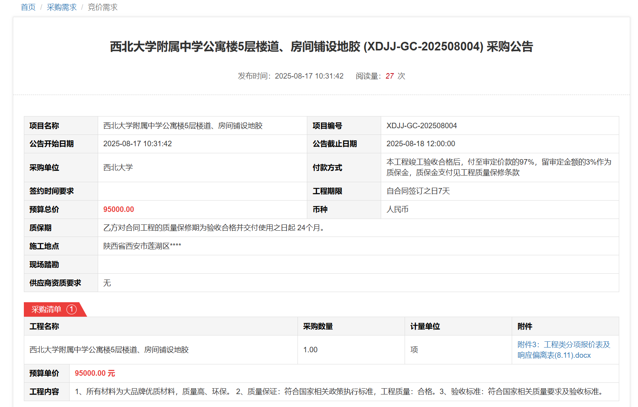Click the 付款方式 description text

tap(498, 167)
